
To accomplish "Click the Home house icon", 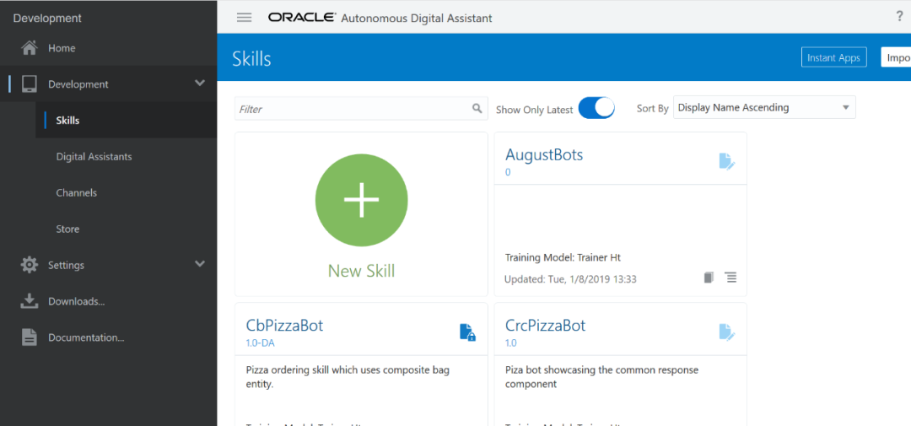I will pyautogui.click(x=30, y=47).
